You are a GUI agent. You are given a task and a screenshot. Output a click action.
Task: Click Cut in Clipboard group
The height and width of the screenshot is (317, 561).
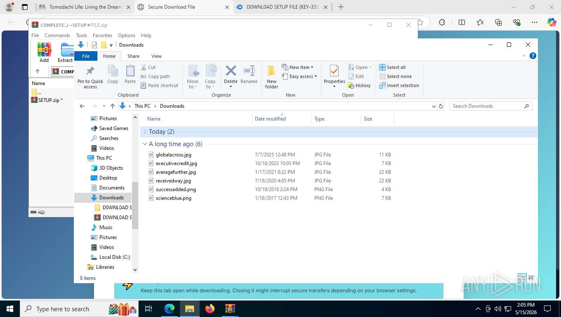(148, 67)
